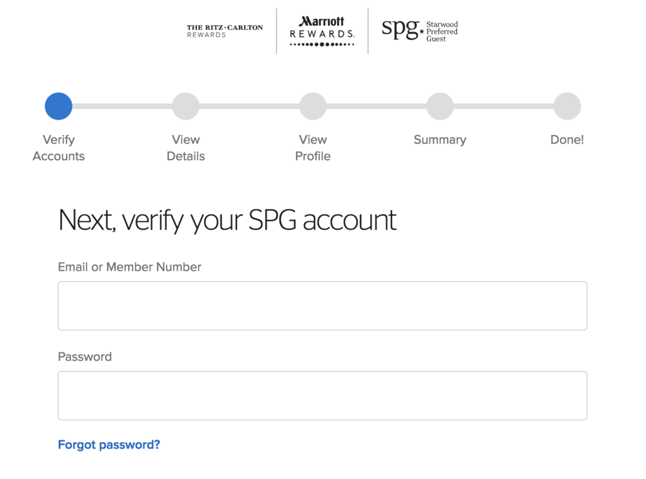Click the View Details step circle
646x479 pixels.
tap(185, 106)
